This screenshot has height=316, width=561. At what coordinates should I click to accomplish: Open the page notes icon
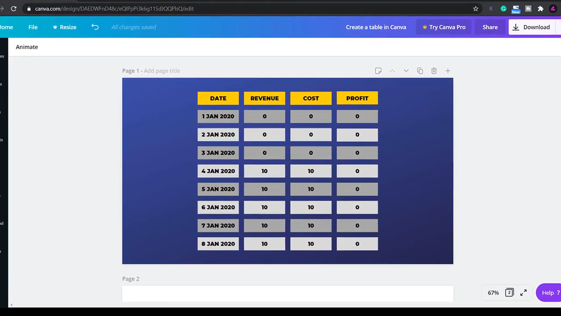click(x=378, y=71)
